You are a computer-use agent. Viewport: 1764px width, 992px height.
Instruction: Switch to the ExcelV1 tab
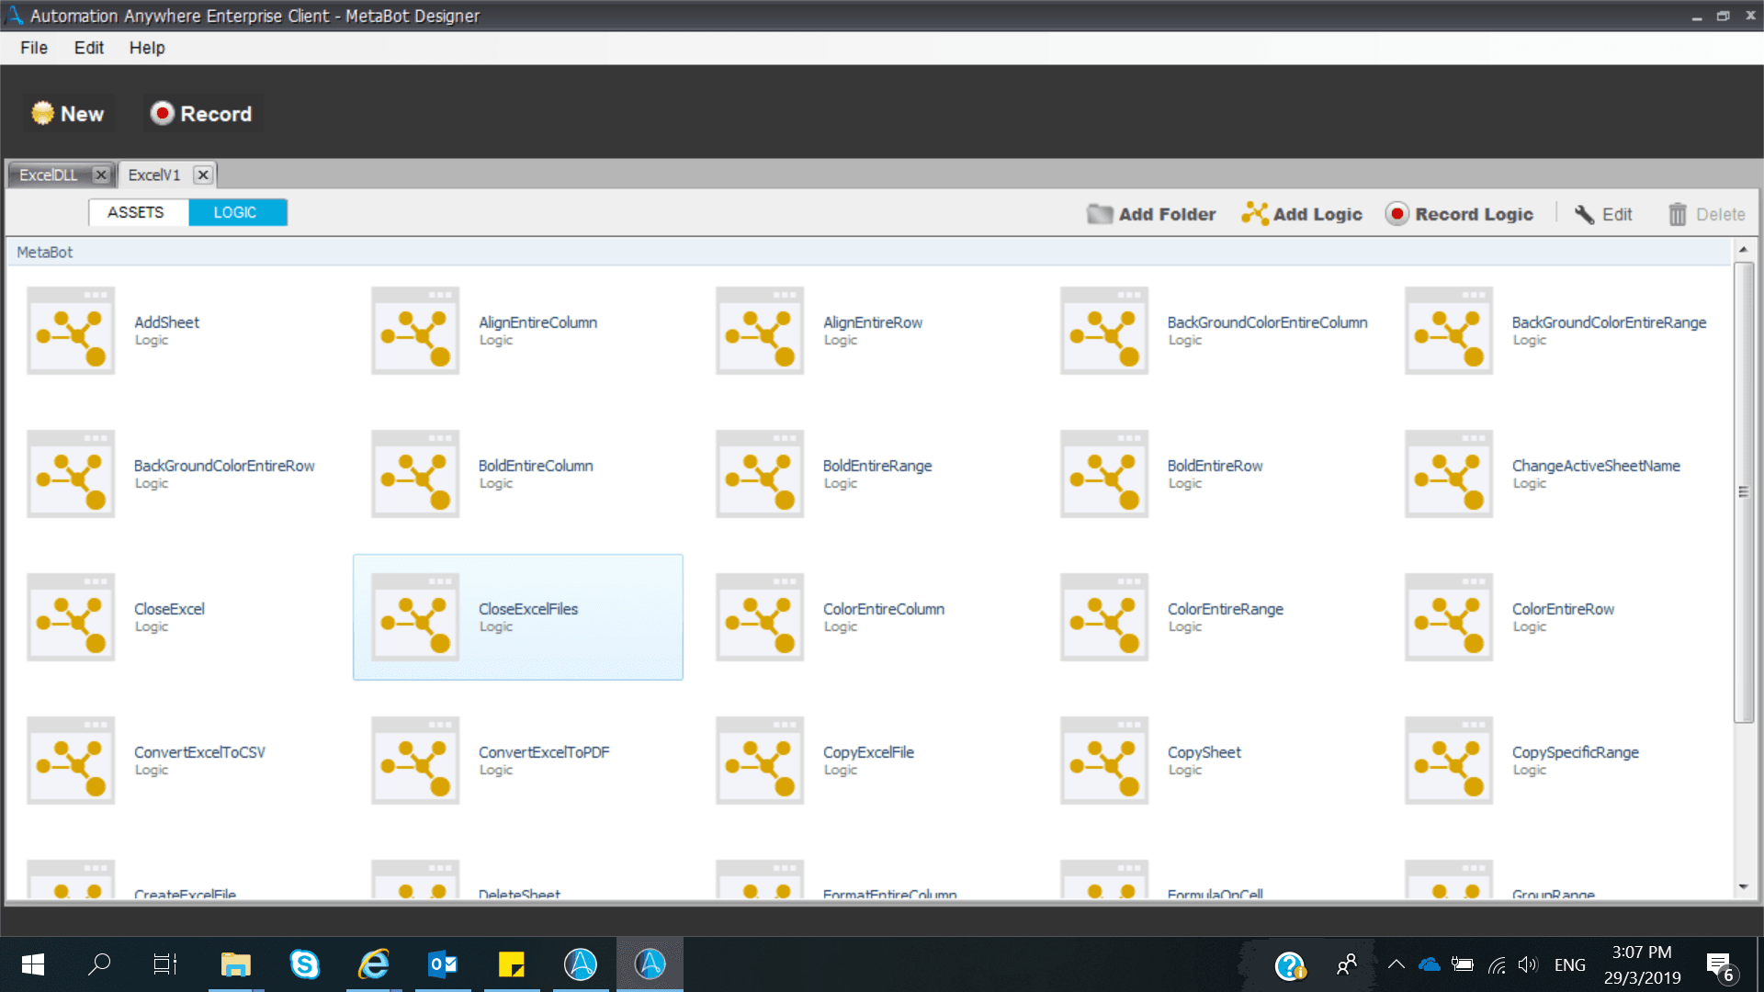[x=154, y=175]
